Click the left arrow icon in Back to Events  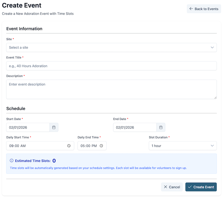pyautogui.click(x=191, y=9)
